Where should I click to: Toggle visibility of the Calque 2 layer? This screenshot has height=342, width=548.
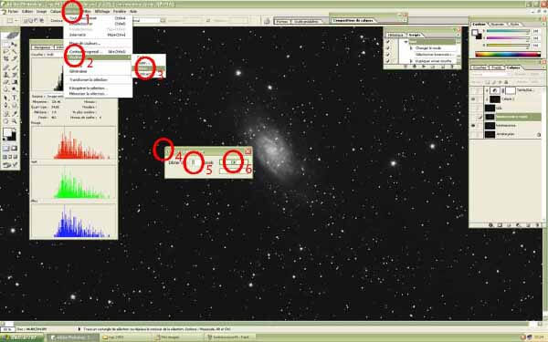473,99
